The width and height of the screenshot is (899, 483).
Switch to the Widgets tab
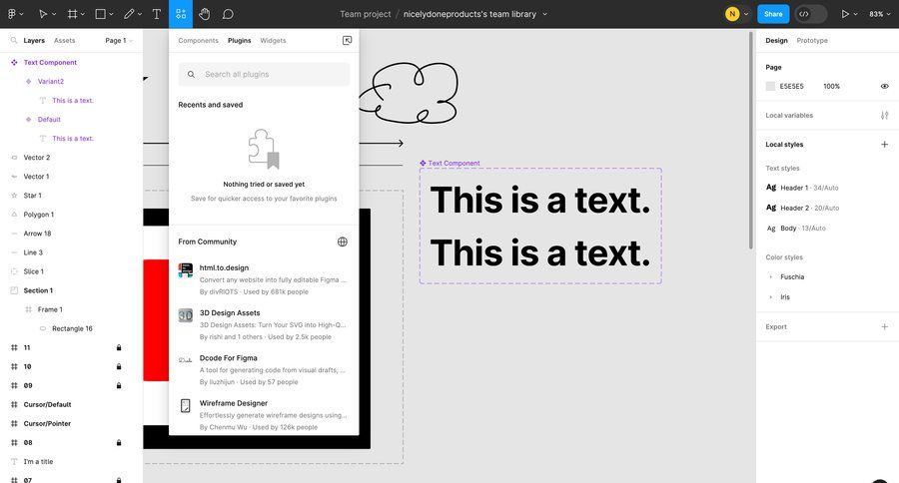(273, 40)
